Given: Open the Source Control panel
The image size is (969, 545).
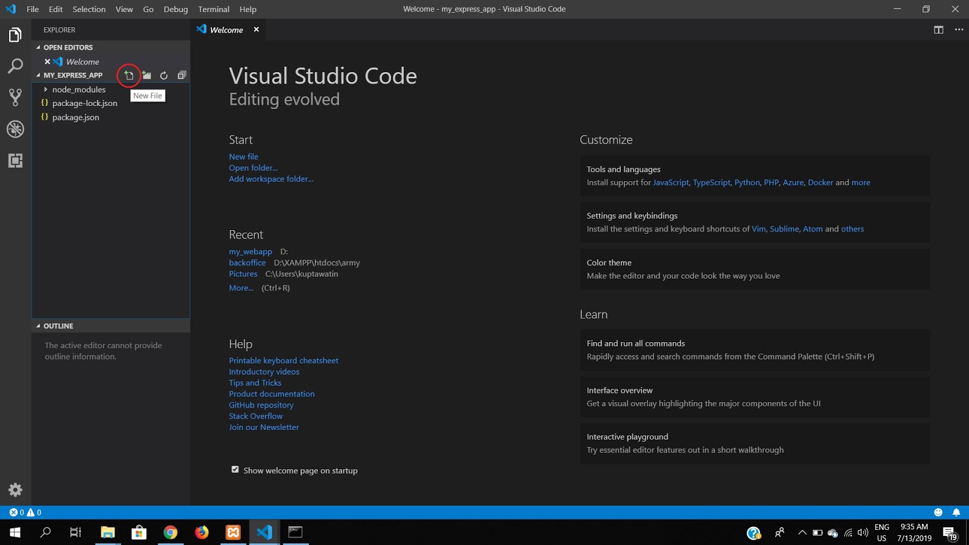Looking at the screenshot, I should (15, 97).
